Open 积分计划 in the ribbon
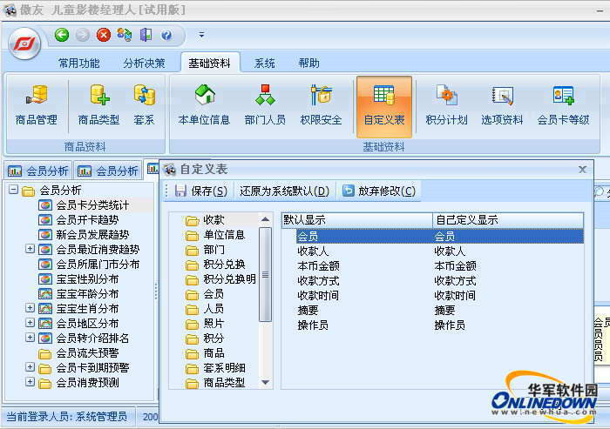This screenshot has height=429, width=610. (x=446, y=105)
